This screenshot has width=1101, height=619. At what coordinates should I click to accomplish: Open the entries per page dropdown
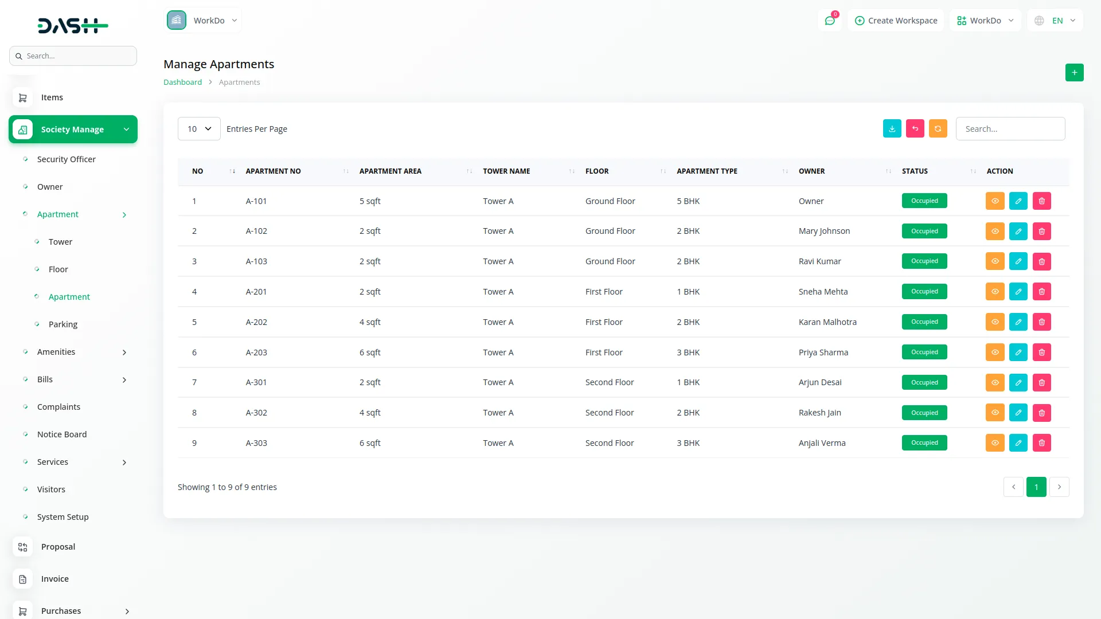[199, 129]
